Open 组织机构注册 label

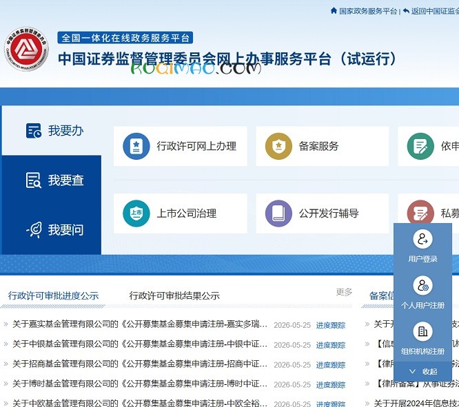(x=422, y=351)
